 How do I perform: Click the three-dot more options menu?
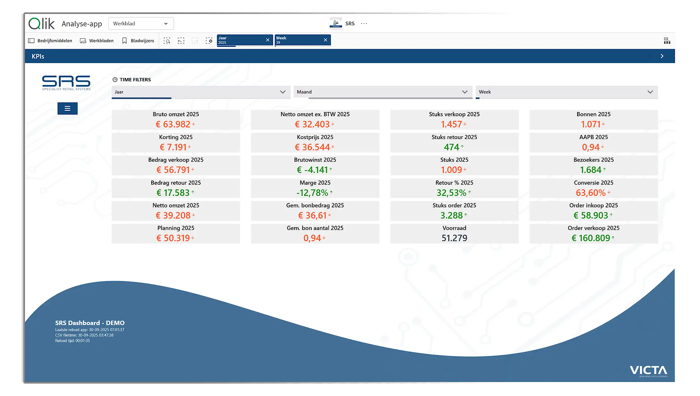coord(364,23)
